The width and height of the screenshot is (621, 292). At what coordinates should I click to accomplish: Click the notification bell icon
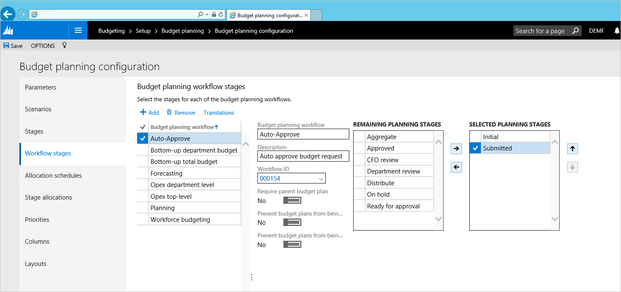click(617, 31)
